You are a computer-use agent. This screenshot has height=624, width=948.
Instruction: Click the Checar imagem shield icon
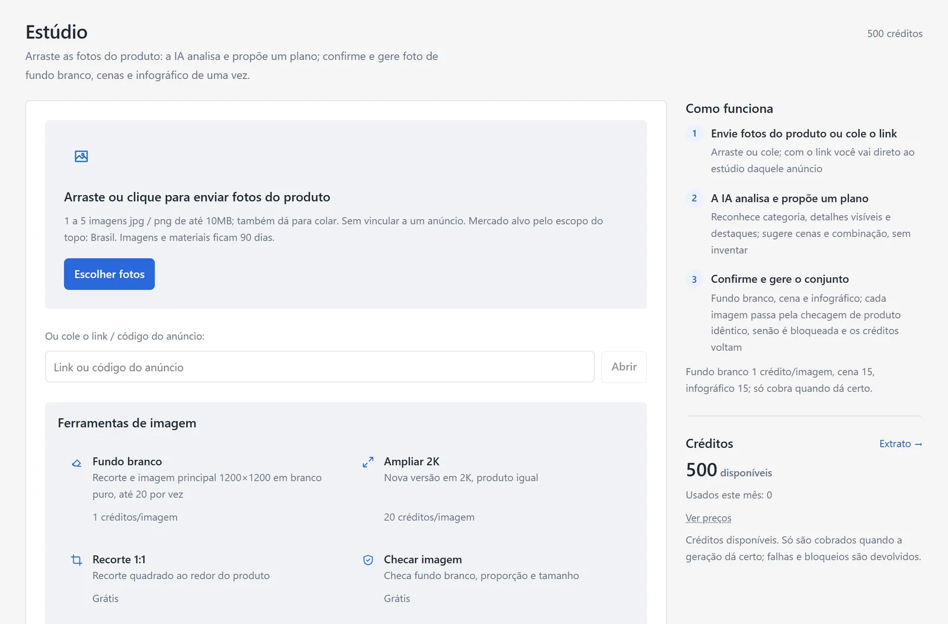(x=368, y=560)
